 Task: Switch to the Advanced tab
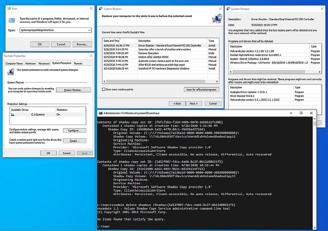point(44,63)
